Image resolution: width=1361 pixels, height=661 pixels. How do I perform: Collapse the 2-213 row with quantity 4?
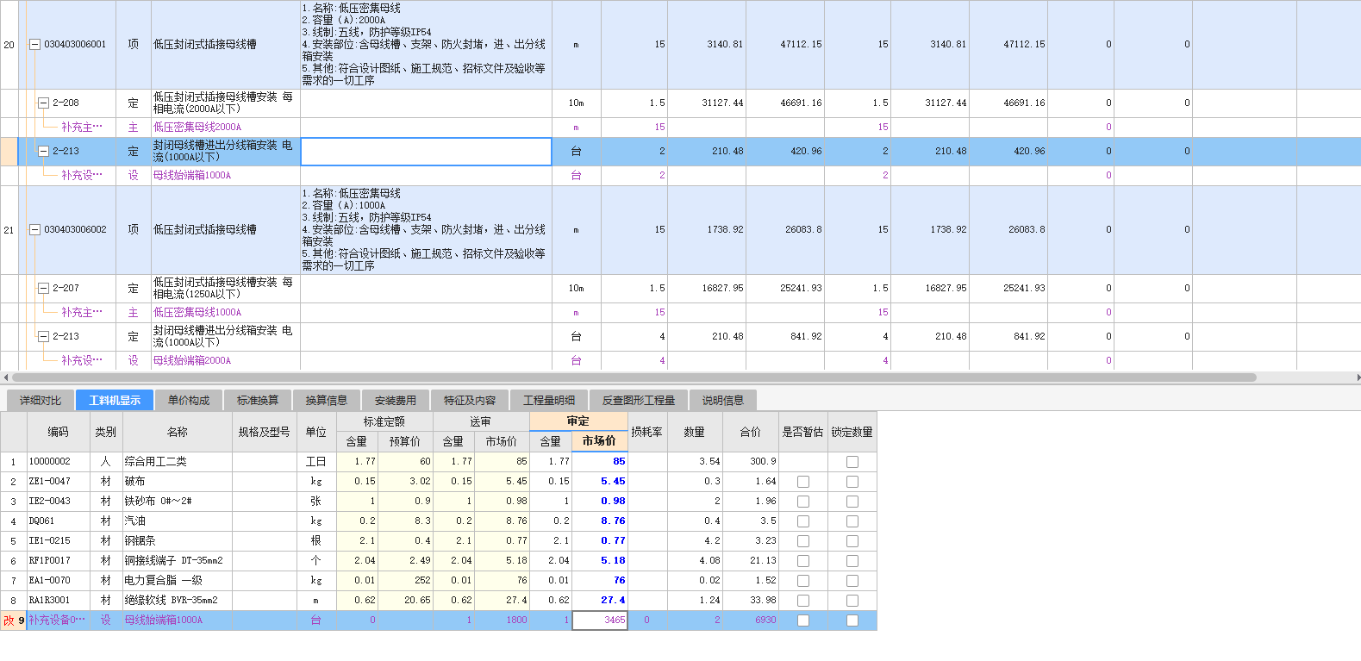pyautogui.click(x=44, y=337)
